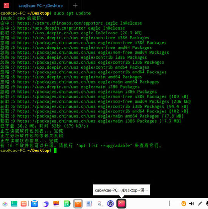Image resolution: width=208 pixels, height=209 pixels.
Task: Click the green show-desktop icon in dock
Action: pos(14,204)
